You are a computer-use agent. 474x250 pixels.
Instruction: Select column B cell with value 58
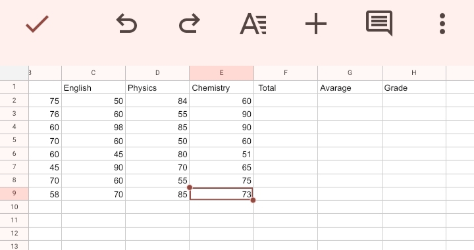tap(45, 194)
